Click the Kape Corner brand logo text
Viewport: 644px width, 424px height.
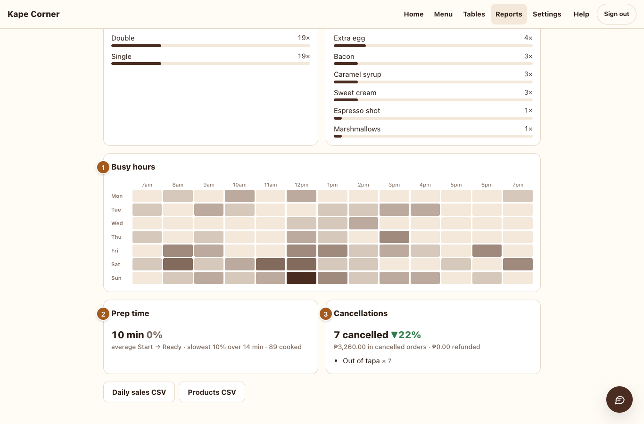pyautogui.click(x=33, y=14)
